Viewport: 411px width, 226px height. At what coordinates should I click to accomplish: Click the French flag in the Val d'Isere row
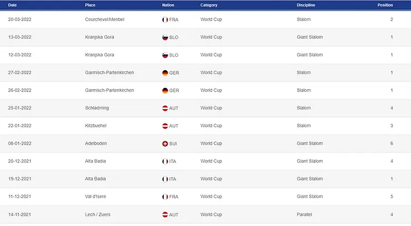[165, 197]
